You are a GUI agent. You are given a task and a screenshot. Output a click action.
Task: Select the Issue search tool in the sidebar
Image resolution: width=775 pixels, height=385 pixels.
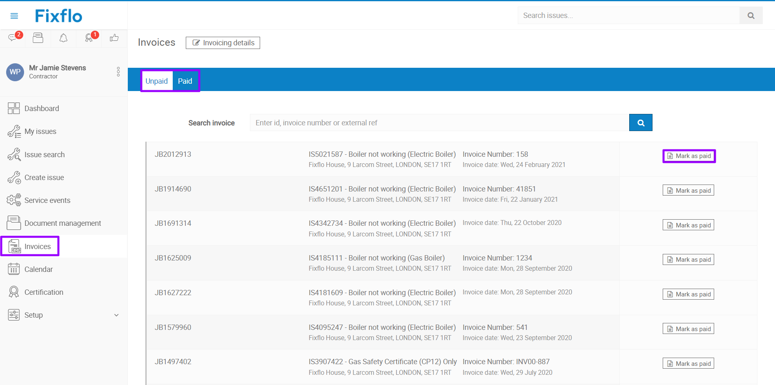[45, 154]
